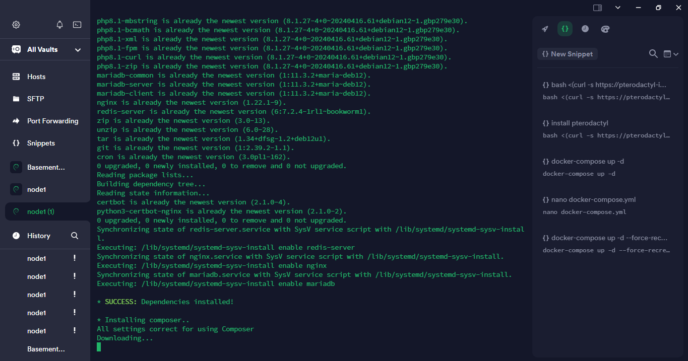This screenshot has height=361, width=688.
Task: Open the settings gear in the sidebar
Action: 16,24
